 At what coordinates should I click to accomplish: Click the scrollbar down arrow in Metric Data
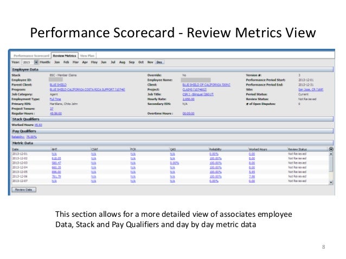[331, 182]
